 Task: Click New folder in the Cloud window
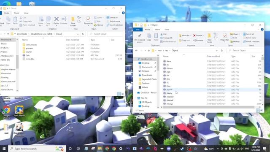73,22
